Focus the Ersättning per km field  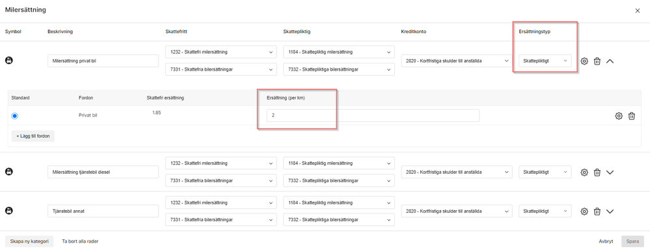tap(373, 115)
